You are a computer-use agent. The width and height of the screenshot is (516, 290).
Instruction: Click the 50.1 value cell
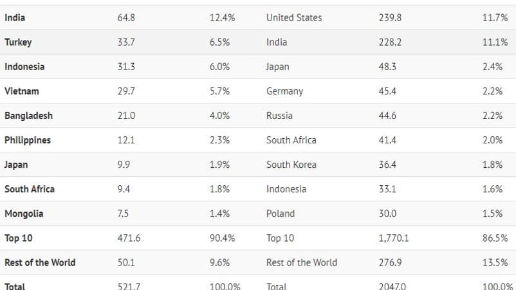126,262
